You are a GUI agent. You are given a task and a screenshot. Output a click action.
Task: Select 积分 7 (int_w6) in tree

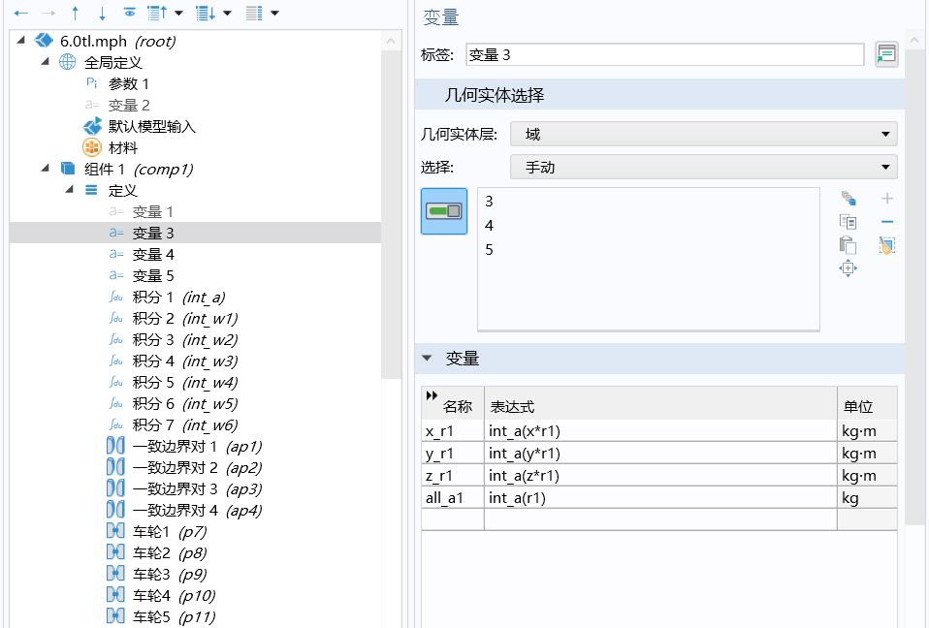(185, 425)
